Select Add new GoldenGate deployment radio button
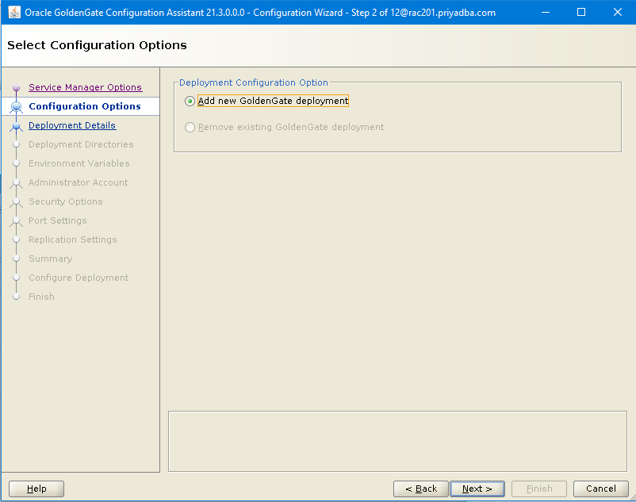 pos(190,101)
